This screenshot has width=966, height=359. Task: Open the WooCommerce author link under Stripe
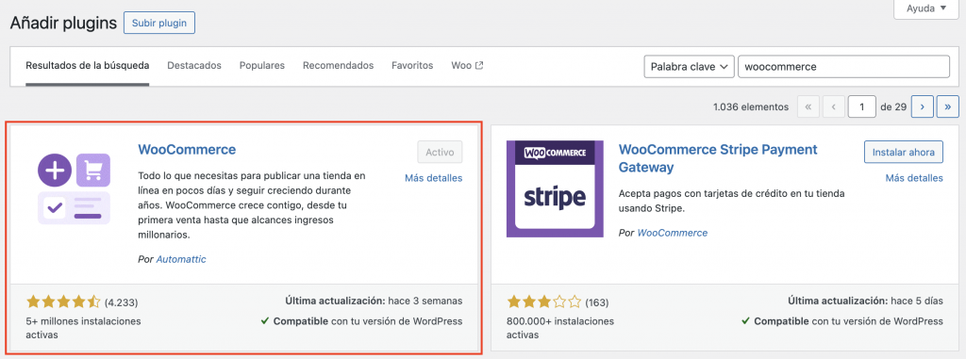[x=672, y=233]
